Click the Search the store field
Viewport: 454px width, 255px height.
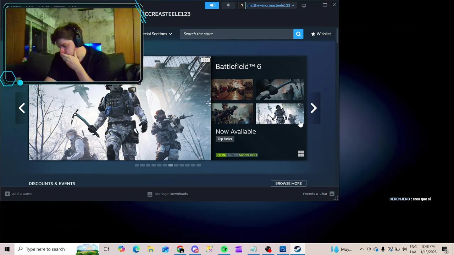tap(237, 34)
